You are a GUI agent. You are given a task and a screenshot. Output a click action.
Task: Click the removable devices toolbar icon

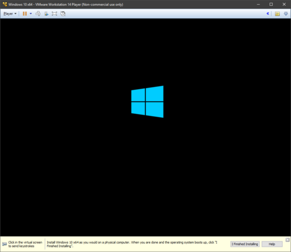coord(47,13)
